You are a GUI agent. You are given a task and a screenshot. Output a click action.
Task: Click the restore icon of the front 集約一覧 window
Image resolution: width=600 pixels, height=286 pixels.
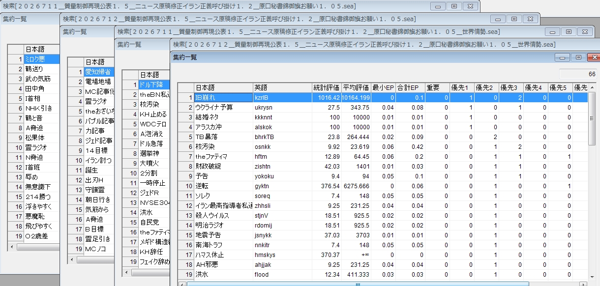[578, 57]
